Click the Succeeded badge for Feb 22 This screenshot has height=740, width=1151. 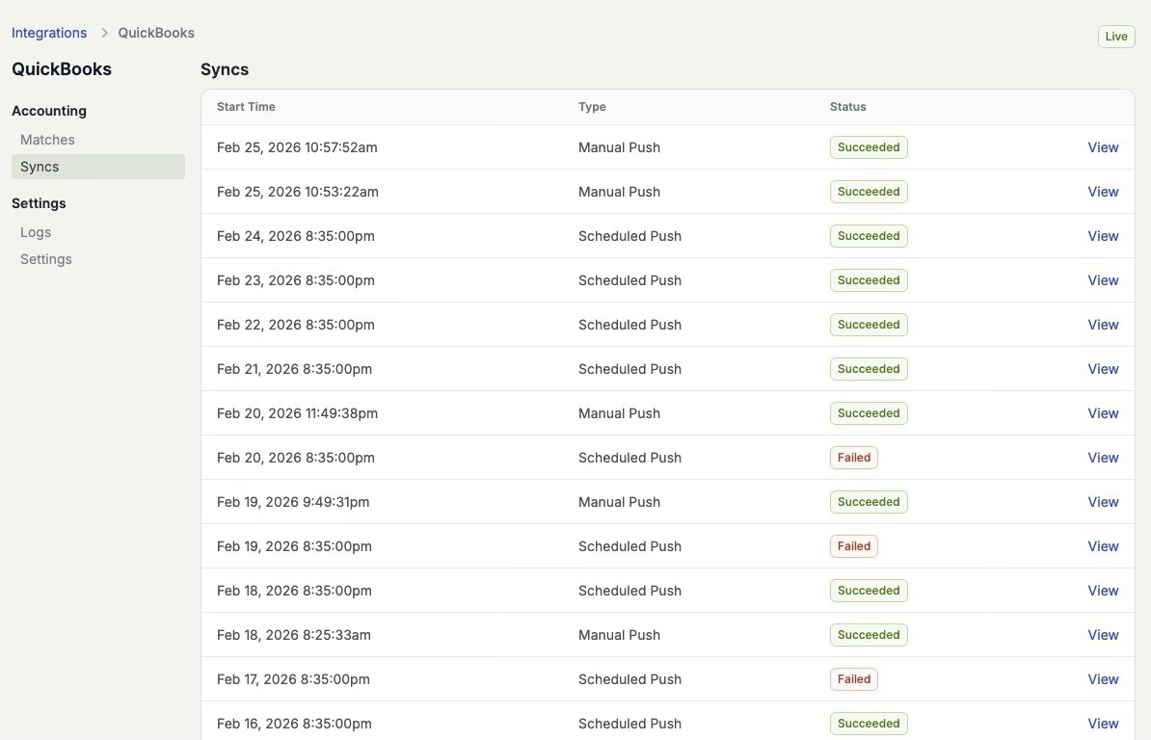(869, 325)
